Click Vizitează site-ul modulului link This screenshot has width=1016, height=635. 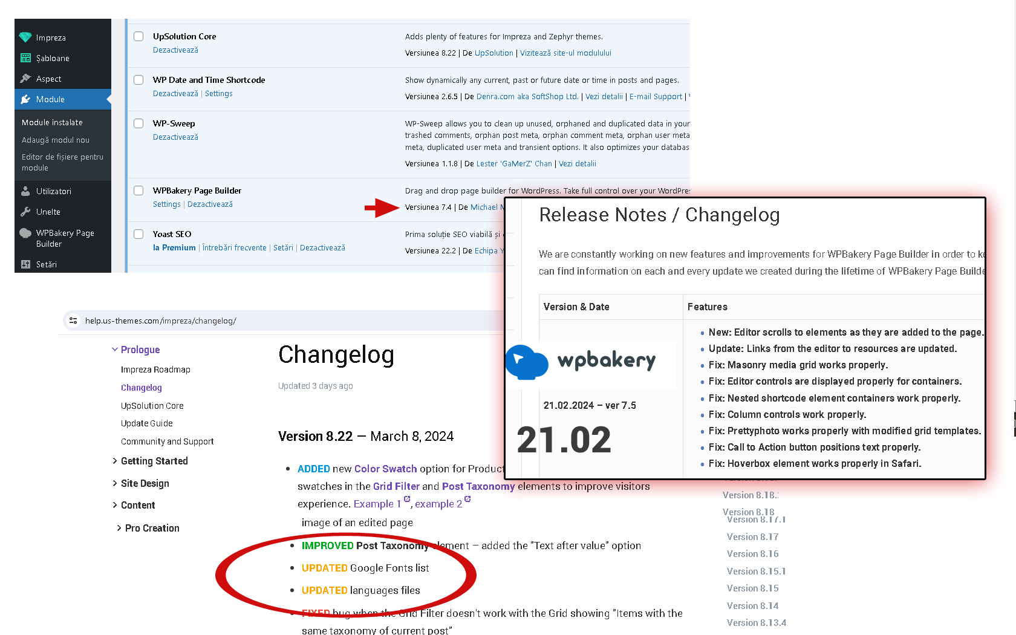coord(565,53)
